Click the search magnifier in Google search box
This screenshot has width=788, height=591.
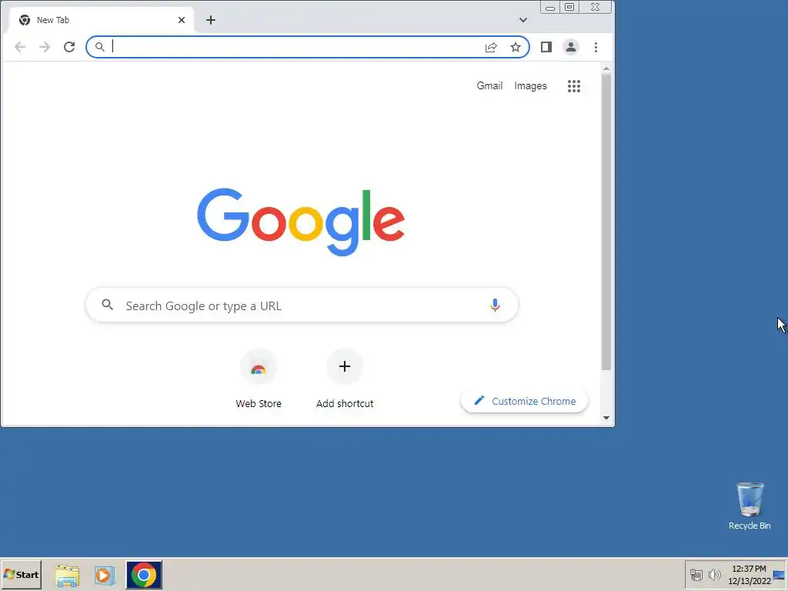point(107,305)
